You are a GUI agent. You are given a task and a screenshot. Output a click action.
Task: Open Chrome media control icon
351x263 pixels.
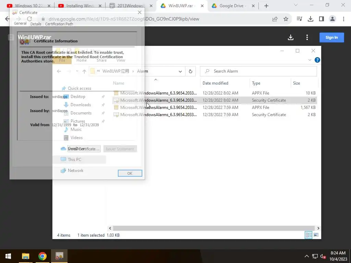299,19
